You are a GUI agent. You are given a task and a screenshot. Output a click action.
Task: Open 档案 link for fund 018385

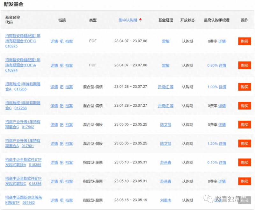click(x=69, y=163)
